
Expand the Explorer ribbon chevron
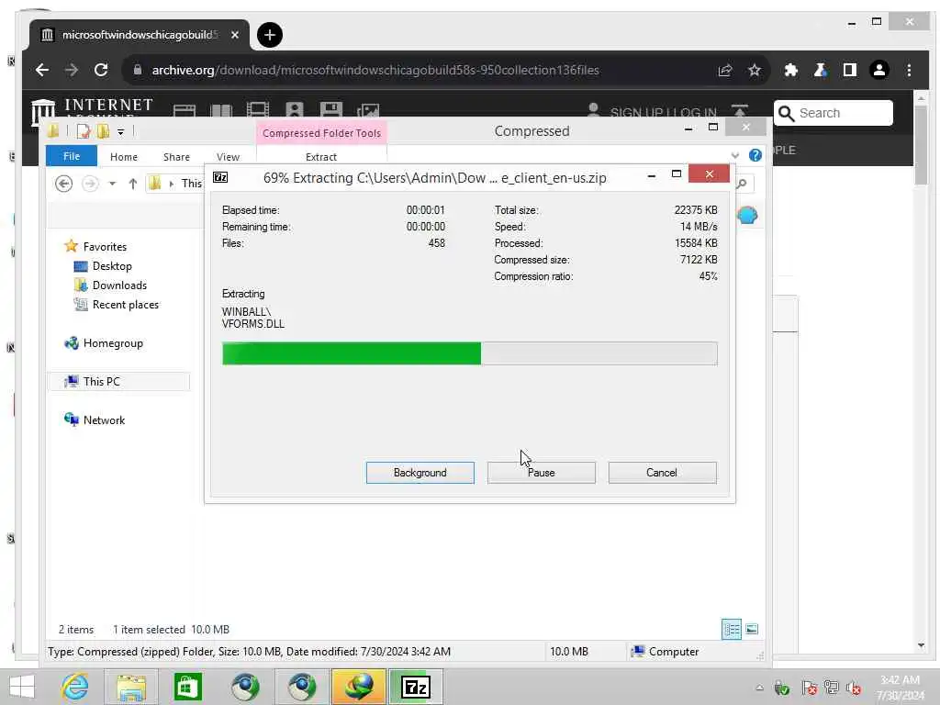click(735, 155)
